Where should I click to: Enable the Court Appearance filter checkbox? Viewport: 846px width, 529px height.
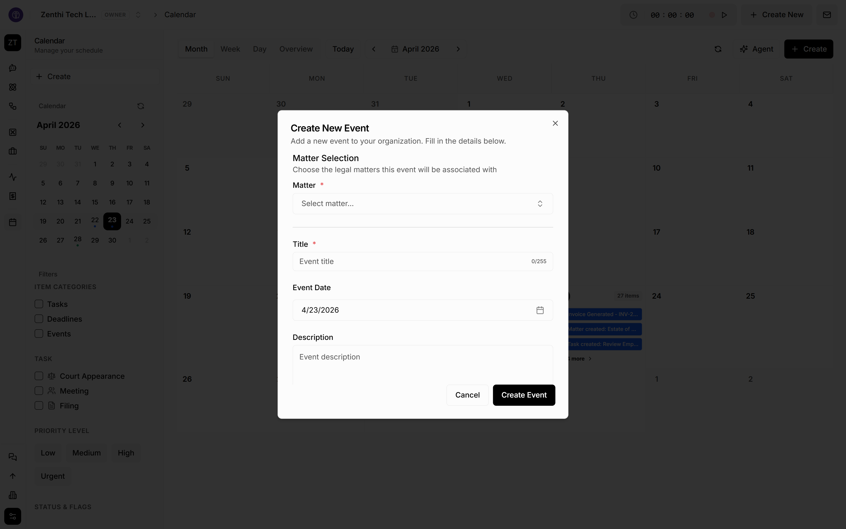click(x=39, y=376)
